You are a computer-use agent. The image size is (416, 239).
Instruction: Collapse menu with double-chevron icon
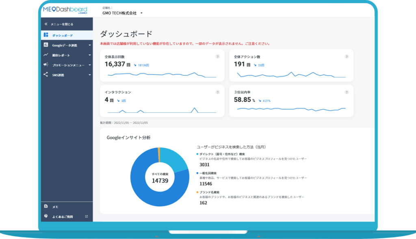pos(46,24)
